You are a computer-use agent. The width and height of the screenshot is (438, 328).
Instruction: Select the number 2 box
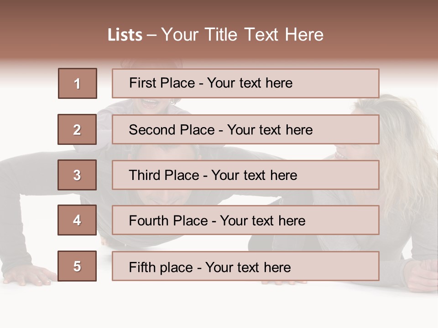coord(77,129)
